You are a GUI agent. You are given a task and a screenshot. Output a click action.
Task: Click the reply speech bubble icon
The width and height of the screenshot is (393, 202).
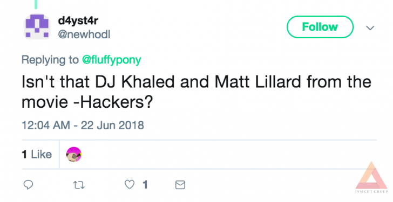28,185
